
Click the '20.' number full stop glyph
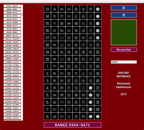point(55,88)
